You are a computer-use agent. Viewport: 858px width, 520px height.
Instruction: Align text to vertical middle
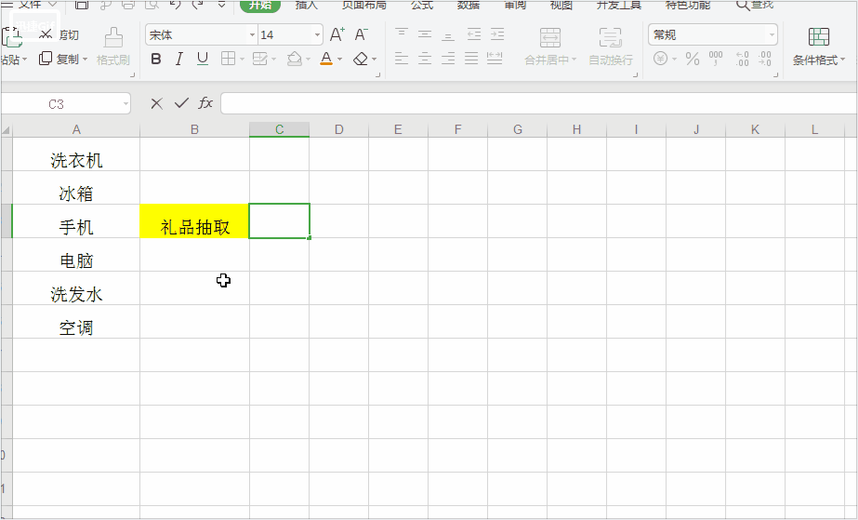pyautogui.click(x=425, y=34)
